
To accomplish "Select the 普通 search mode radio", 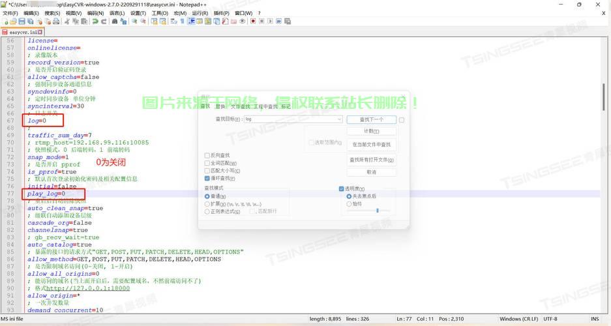I will point(207,196).
